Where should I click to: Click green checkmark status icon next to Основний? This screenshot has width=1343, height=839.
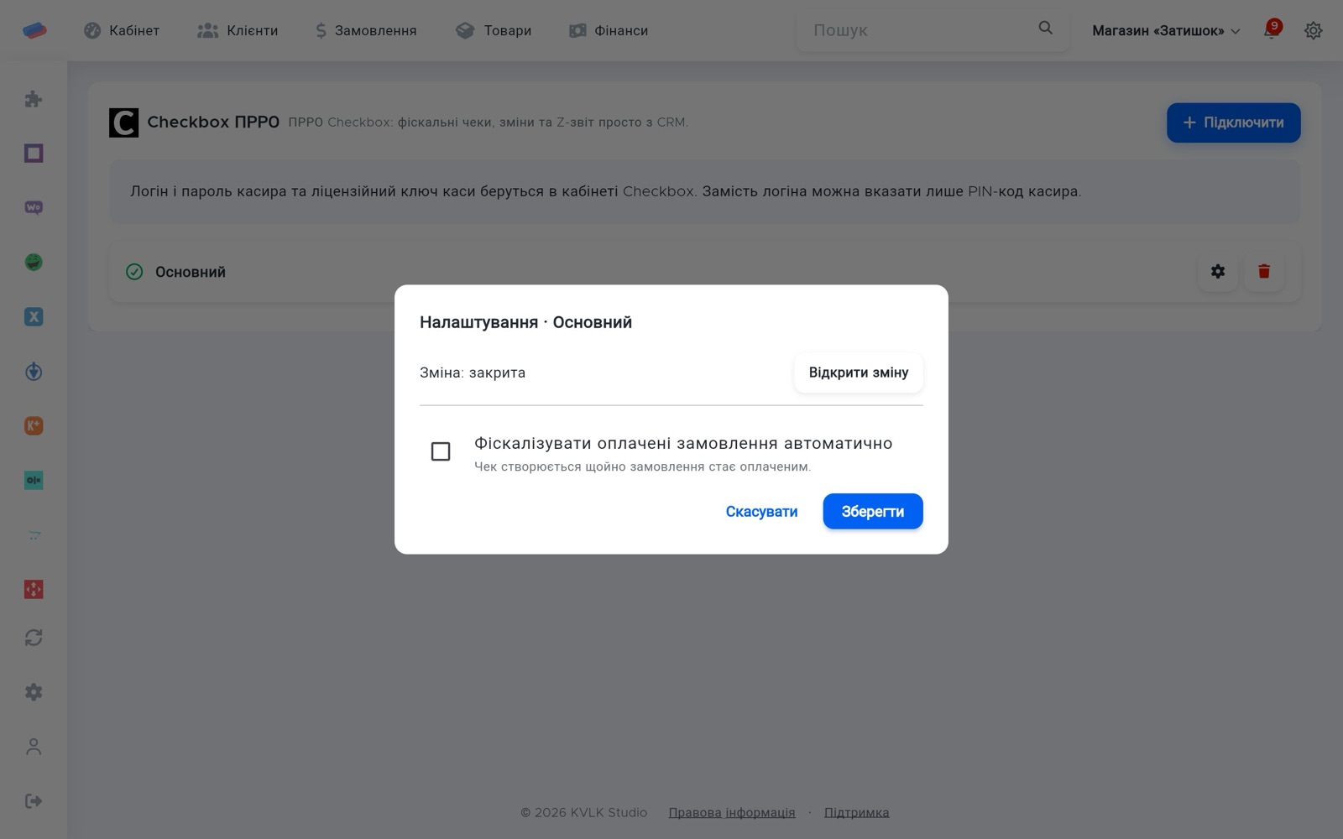134,272
